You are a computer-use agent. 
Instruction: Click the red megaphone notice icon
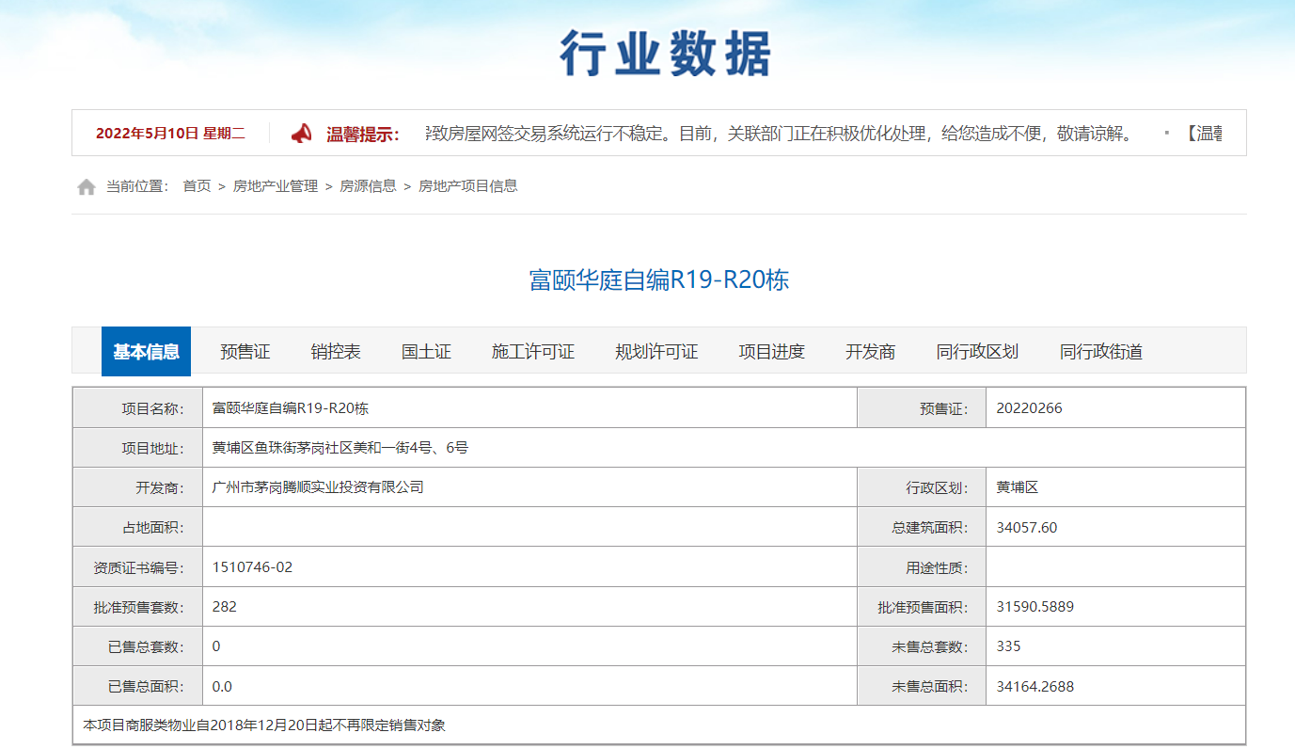point(301,134)
